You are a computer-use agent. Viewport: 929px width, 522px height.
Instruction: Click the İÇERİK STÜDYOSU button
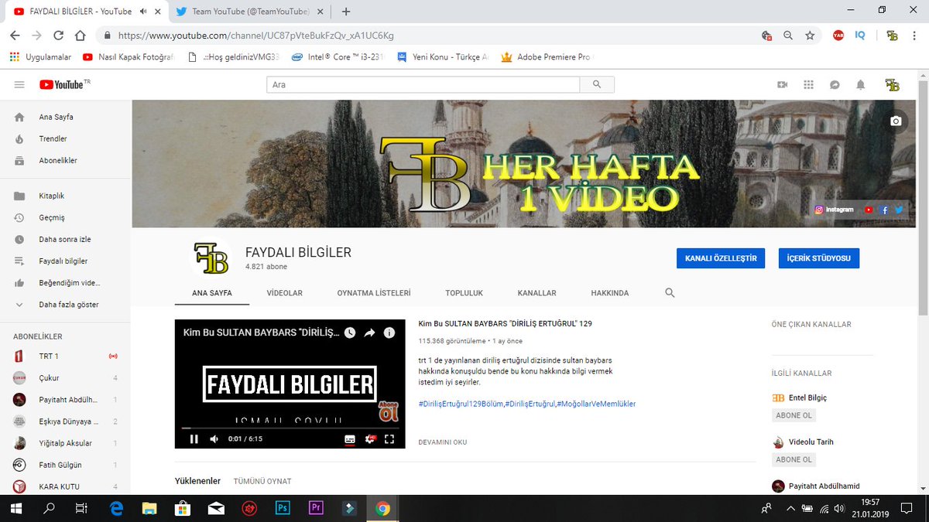click(819, 258)
